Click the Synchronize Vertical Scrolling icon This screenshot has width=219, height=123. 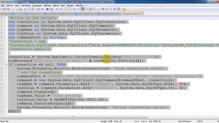pos(65,9)
